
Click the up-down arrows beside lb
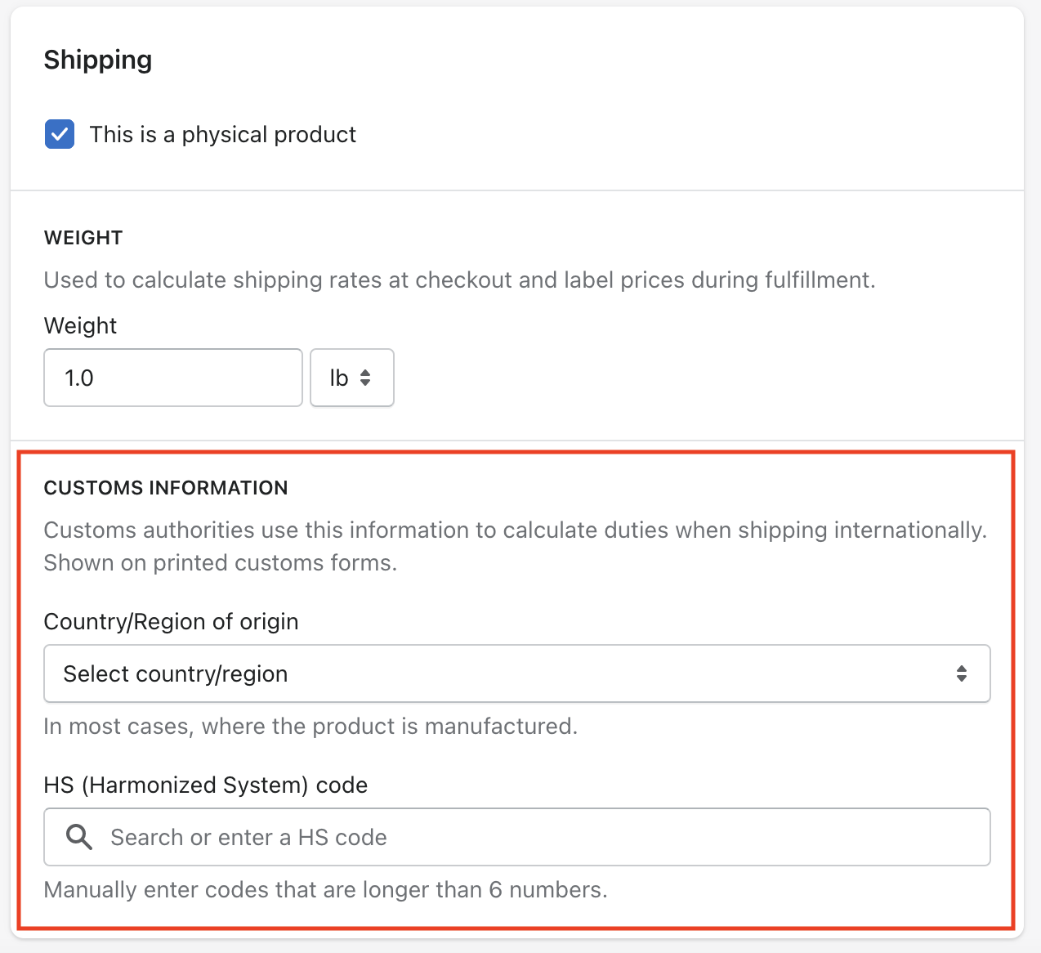365,378
